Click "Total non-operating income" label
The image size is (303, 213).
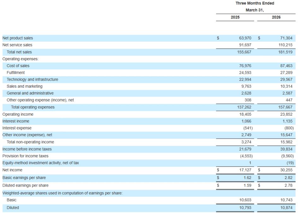tap(30, 142)
